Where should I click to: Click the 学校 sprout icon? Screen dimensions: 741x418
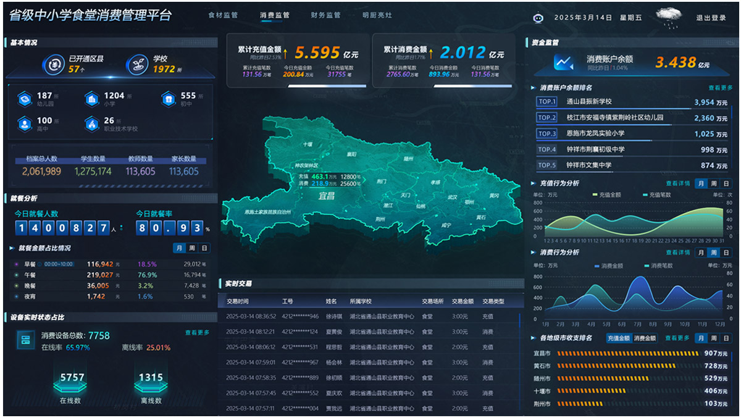point(138,64)
